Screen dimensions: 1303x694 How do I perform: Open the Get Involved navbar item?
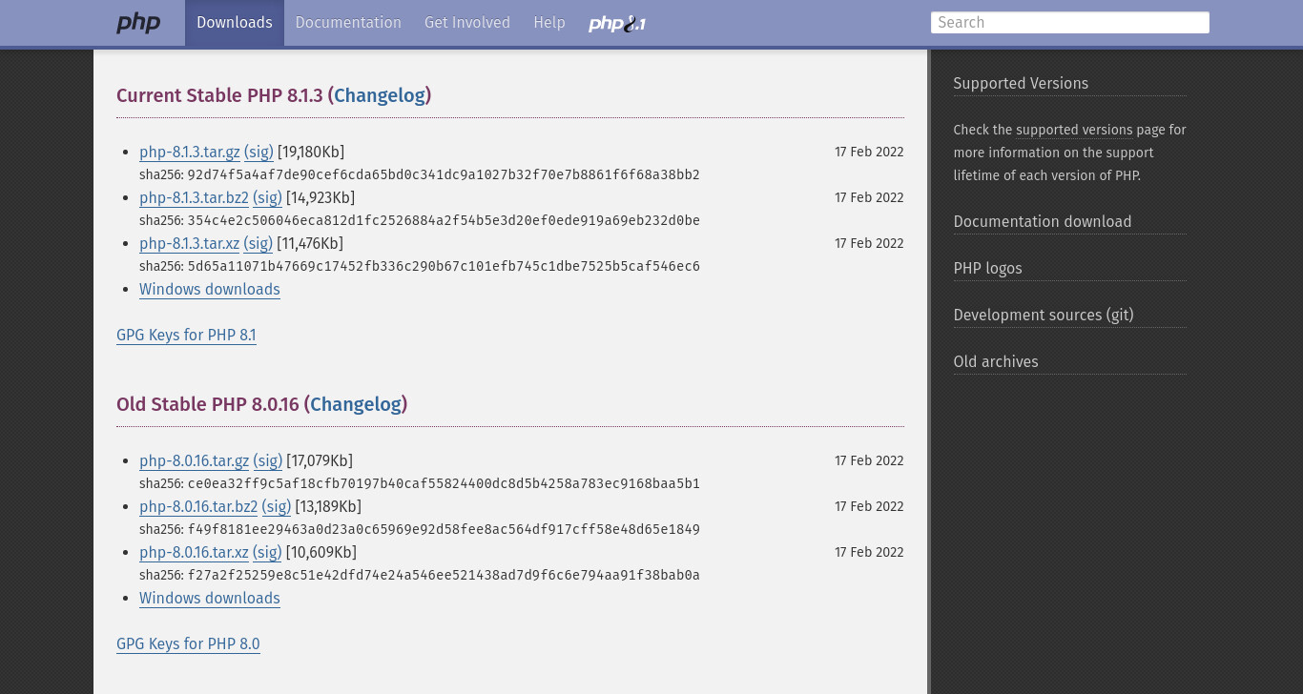click(x=467, y=23)
